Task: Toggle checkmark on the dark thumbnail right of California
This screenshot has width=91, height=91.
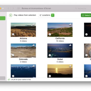Action: click(86, 34)
